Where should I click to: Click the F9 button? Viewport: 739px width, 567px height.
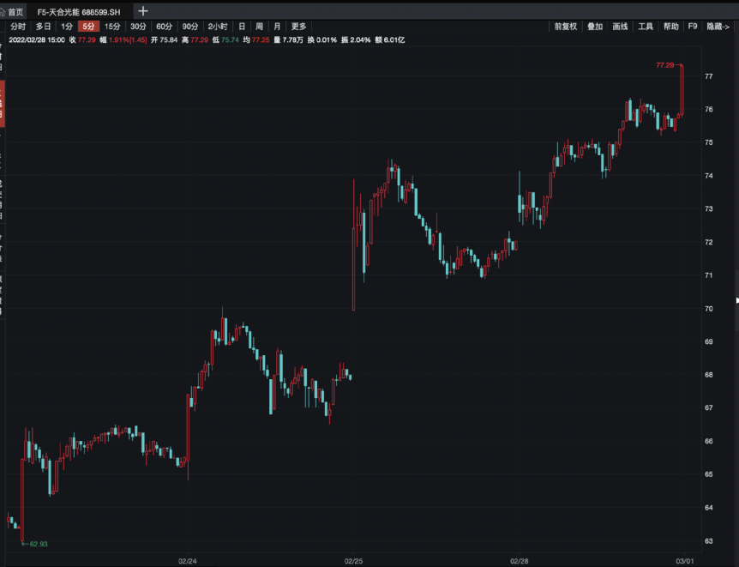(x=693, y=27)
